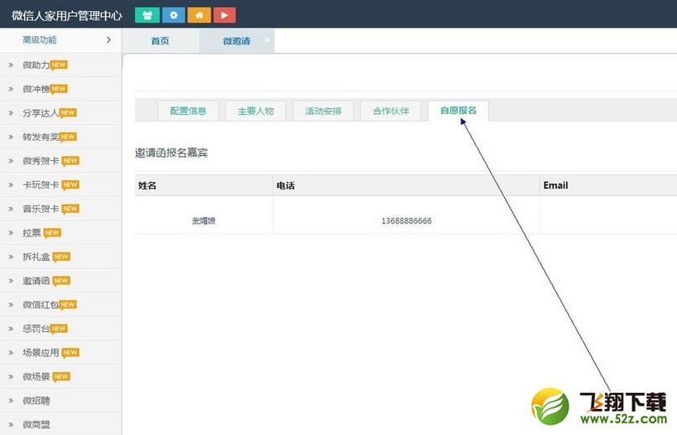Open 拉票 in the sidebar
Viewport: 677px width, 435px height.
coord(60,233)
